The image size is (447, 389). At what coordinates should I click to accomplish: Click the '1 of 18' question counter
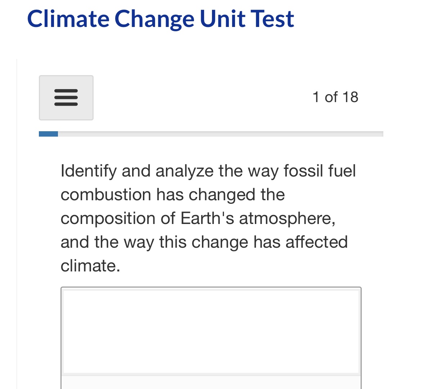(336, 97)
